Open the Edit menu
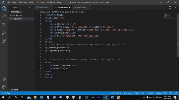Viewport: 179px width, 100px height. pyautogui.click(x=14, y=2)
